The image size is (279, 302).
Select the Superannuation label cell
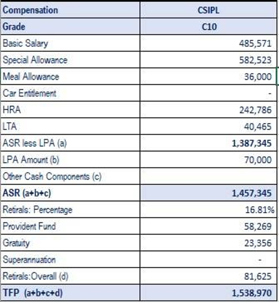(x=70, y=259)
